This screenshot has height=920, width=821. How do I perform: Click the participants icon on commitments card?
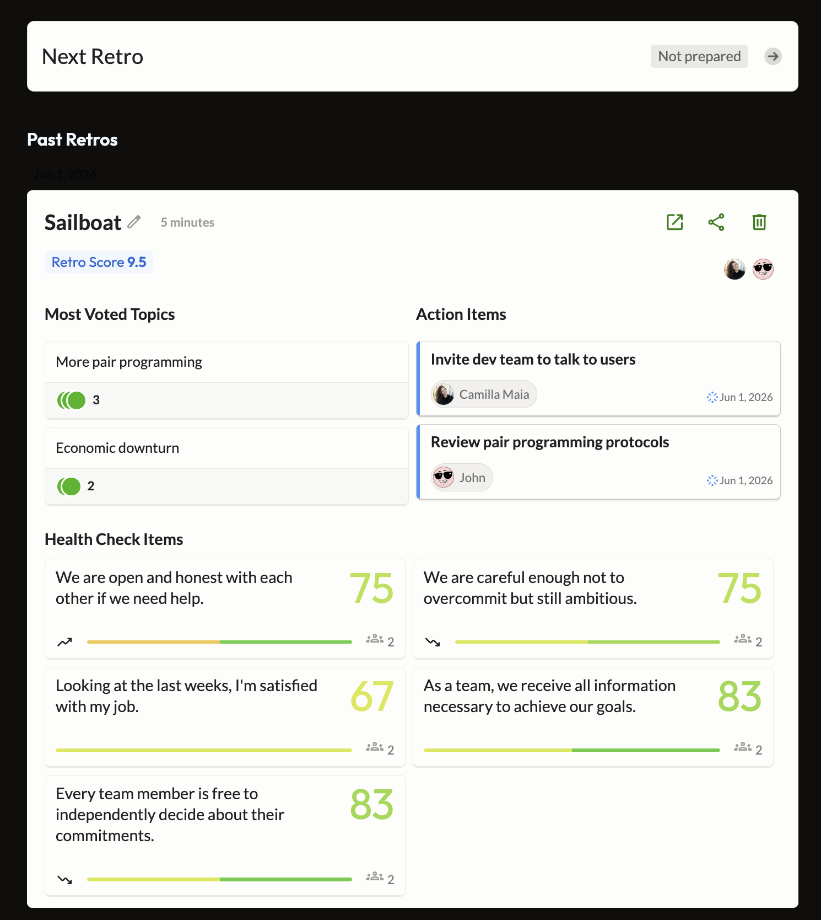[375, 876]
